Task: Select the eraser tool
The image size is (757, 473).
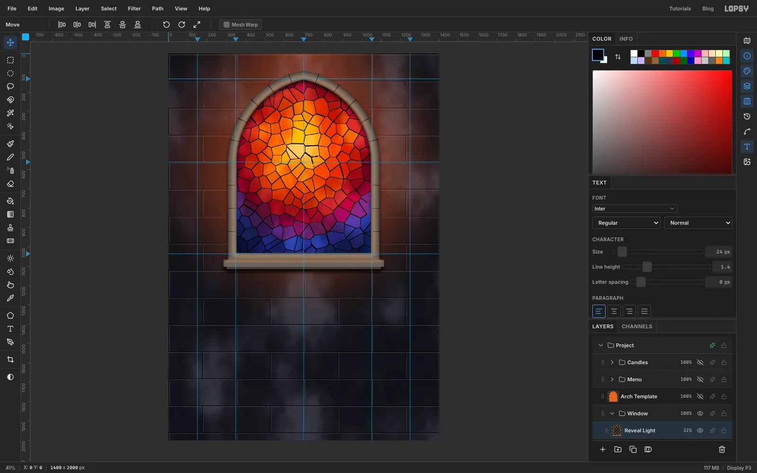Action: pyautogui.click(x=10, y=184)
